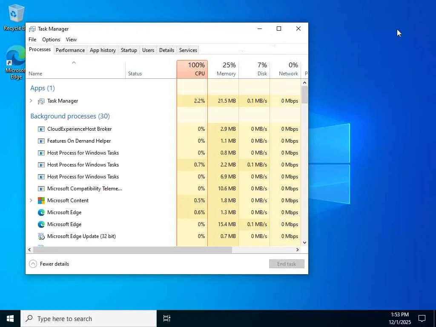The image size is (436, 327).
Task: Collapse to Fewer details view
Action: tap(49, 264)
